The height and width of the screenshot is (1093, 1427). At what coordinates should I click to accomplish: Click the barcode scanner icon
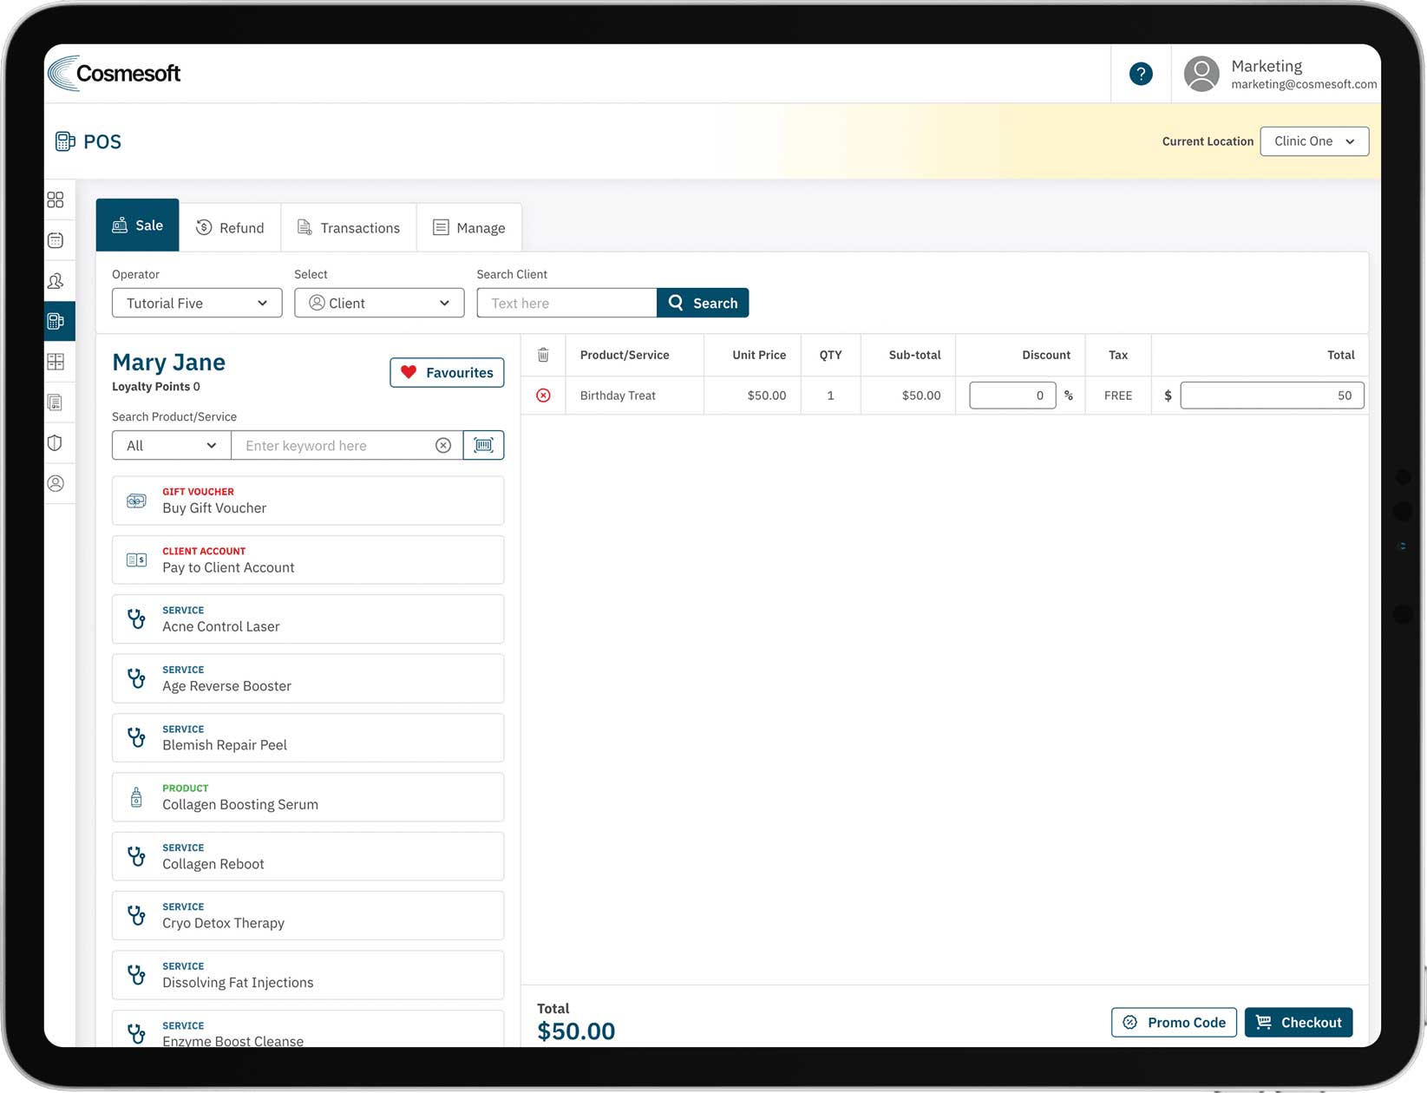(483, 445)
